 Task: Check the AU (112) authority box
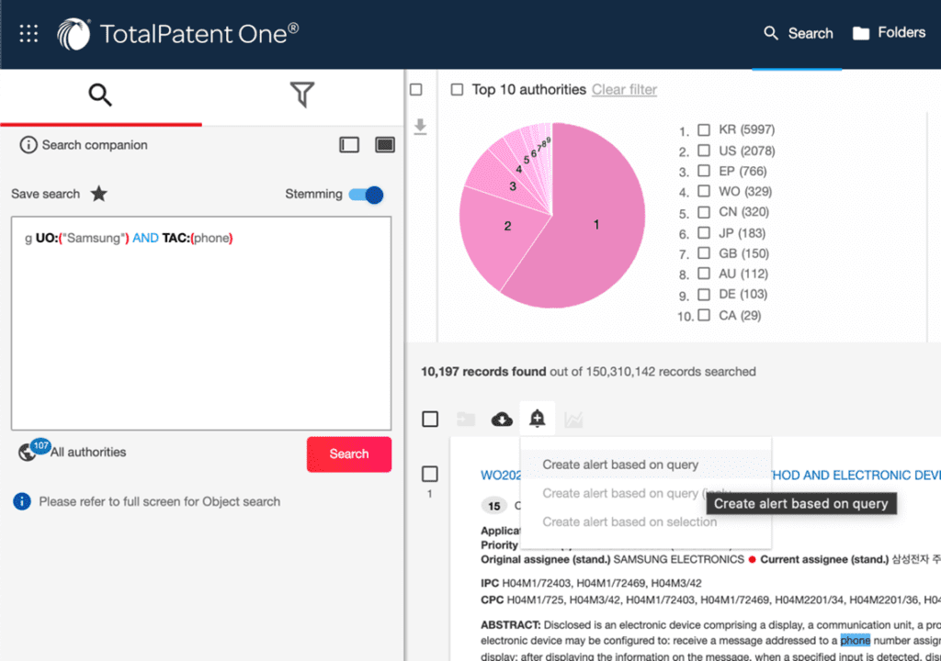click(704, 274)
